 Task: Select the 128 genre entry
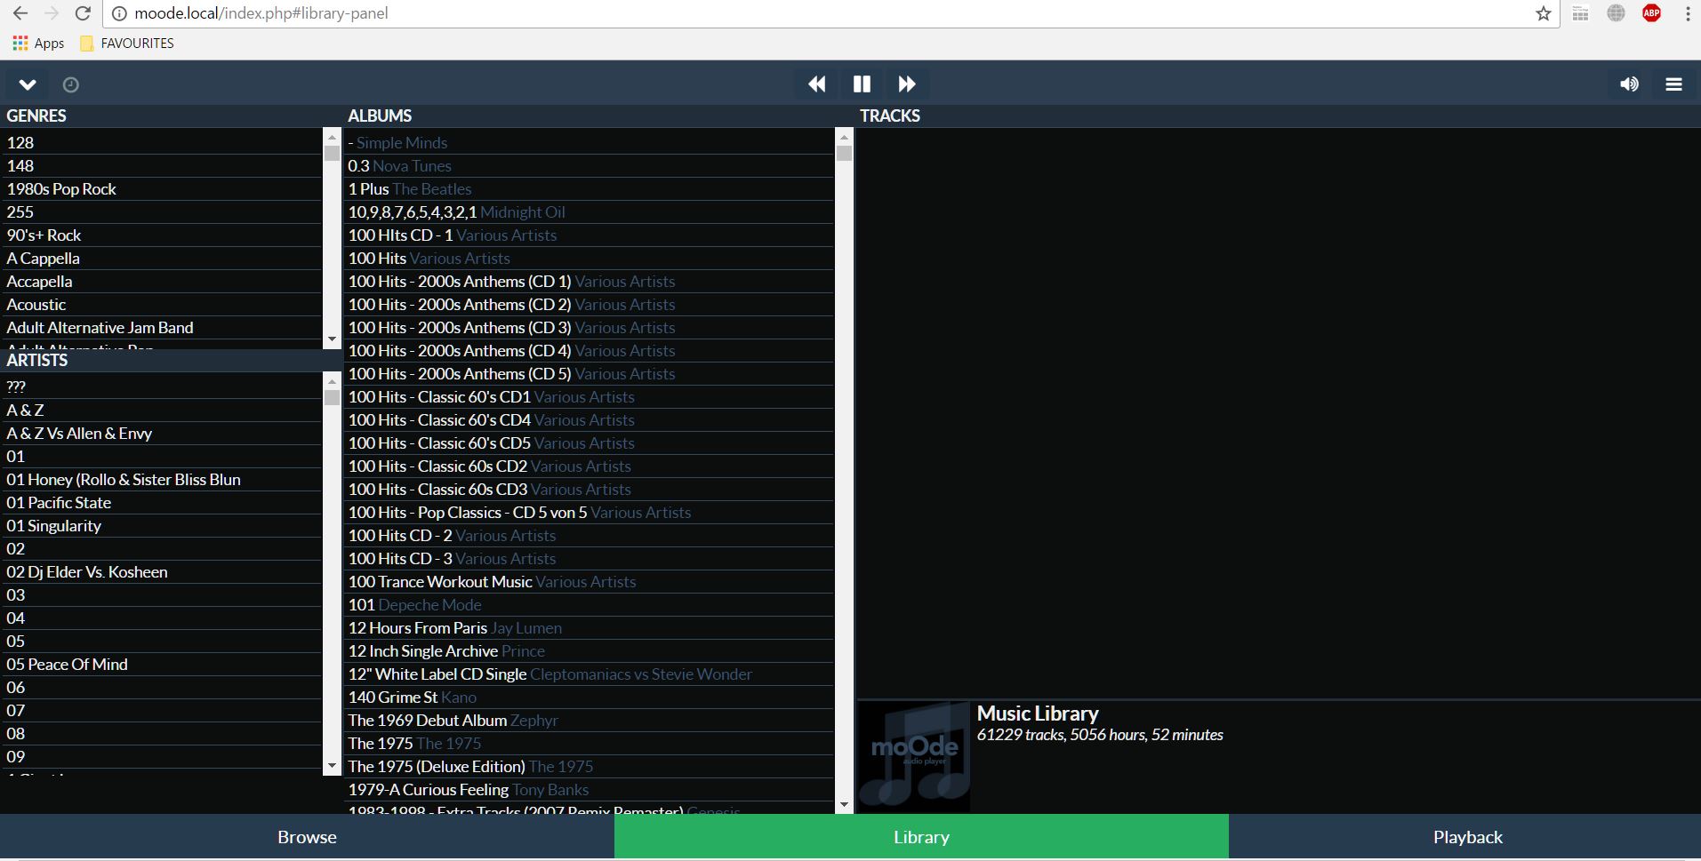(x=162, y=142)
